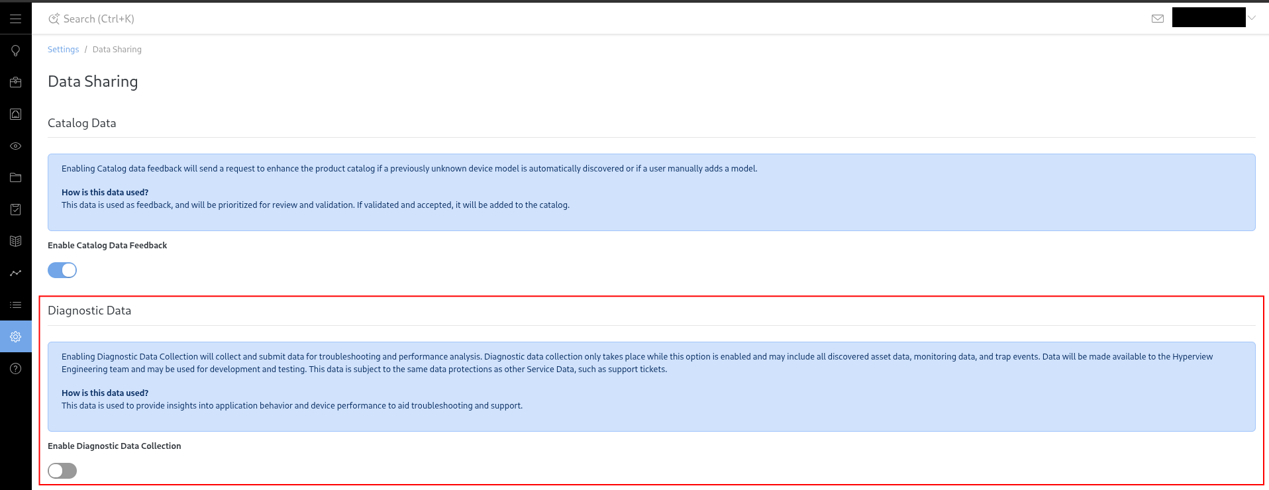1269x490 pixels.
Task: Click the Enable Diagnostic Data Collection label
Action: [115, 446]
